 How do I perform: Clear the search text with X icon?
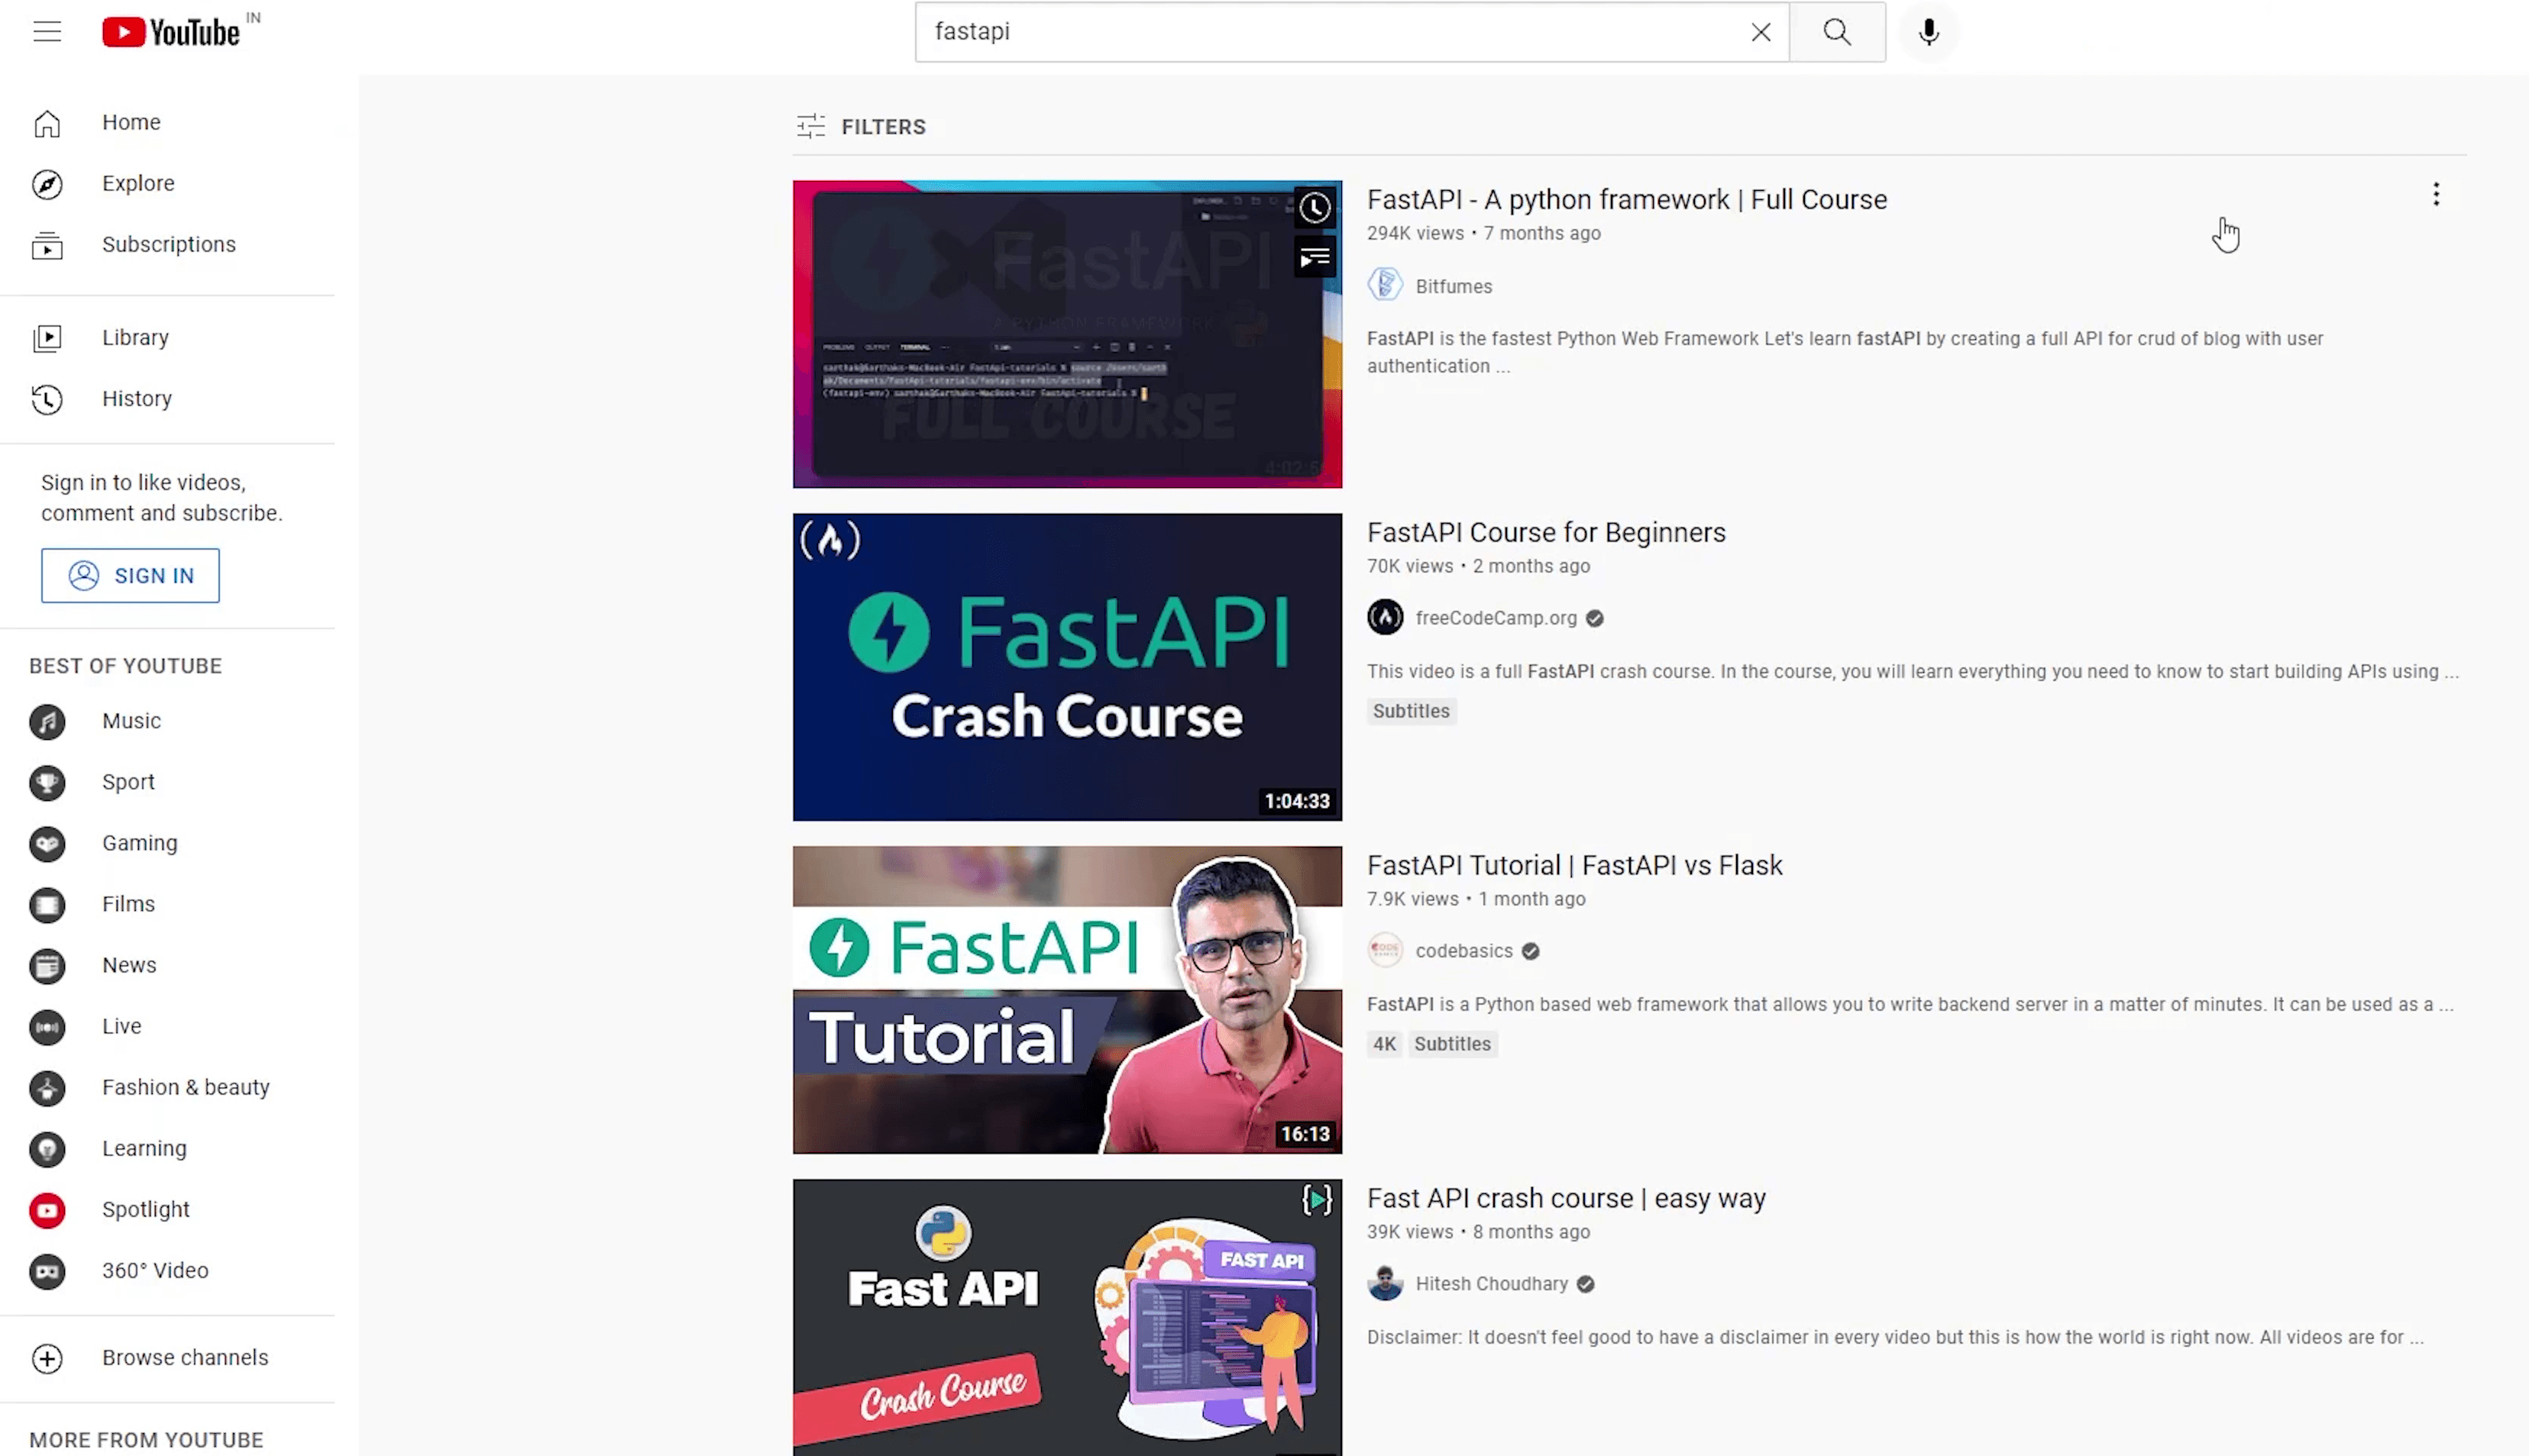click(x=1761, y=32)
